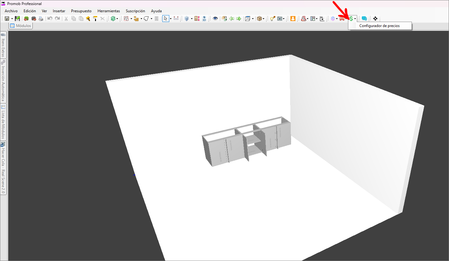Click the stacked layers icon
The height and width of the screenshot is (261, 449).
[187, 19]
